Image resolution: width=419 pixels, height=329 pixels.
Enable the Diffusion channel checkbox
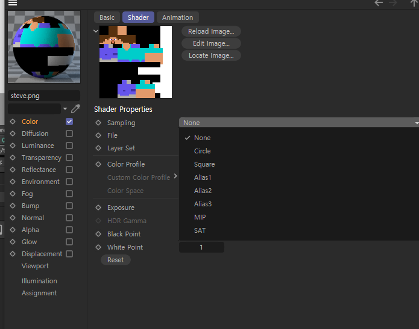pos(69,134)
